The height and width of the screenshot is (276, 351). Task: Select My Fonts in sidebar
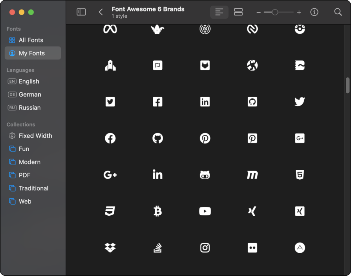click(33, 53)
